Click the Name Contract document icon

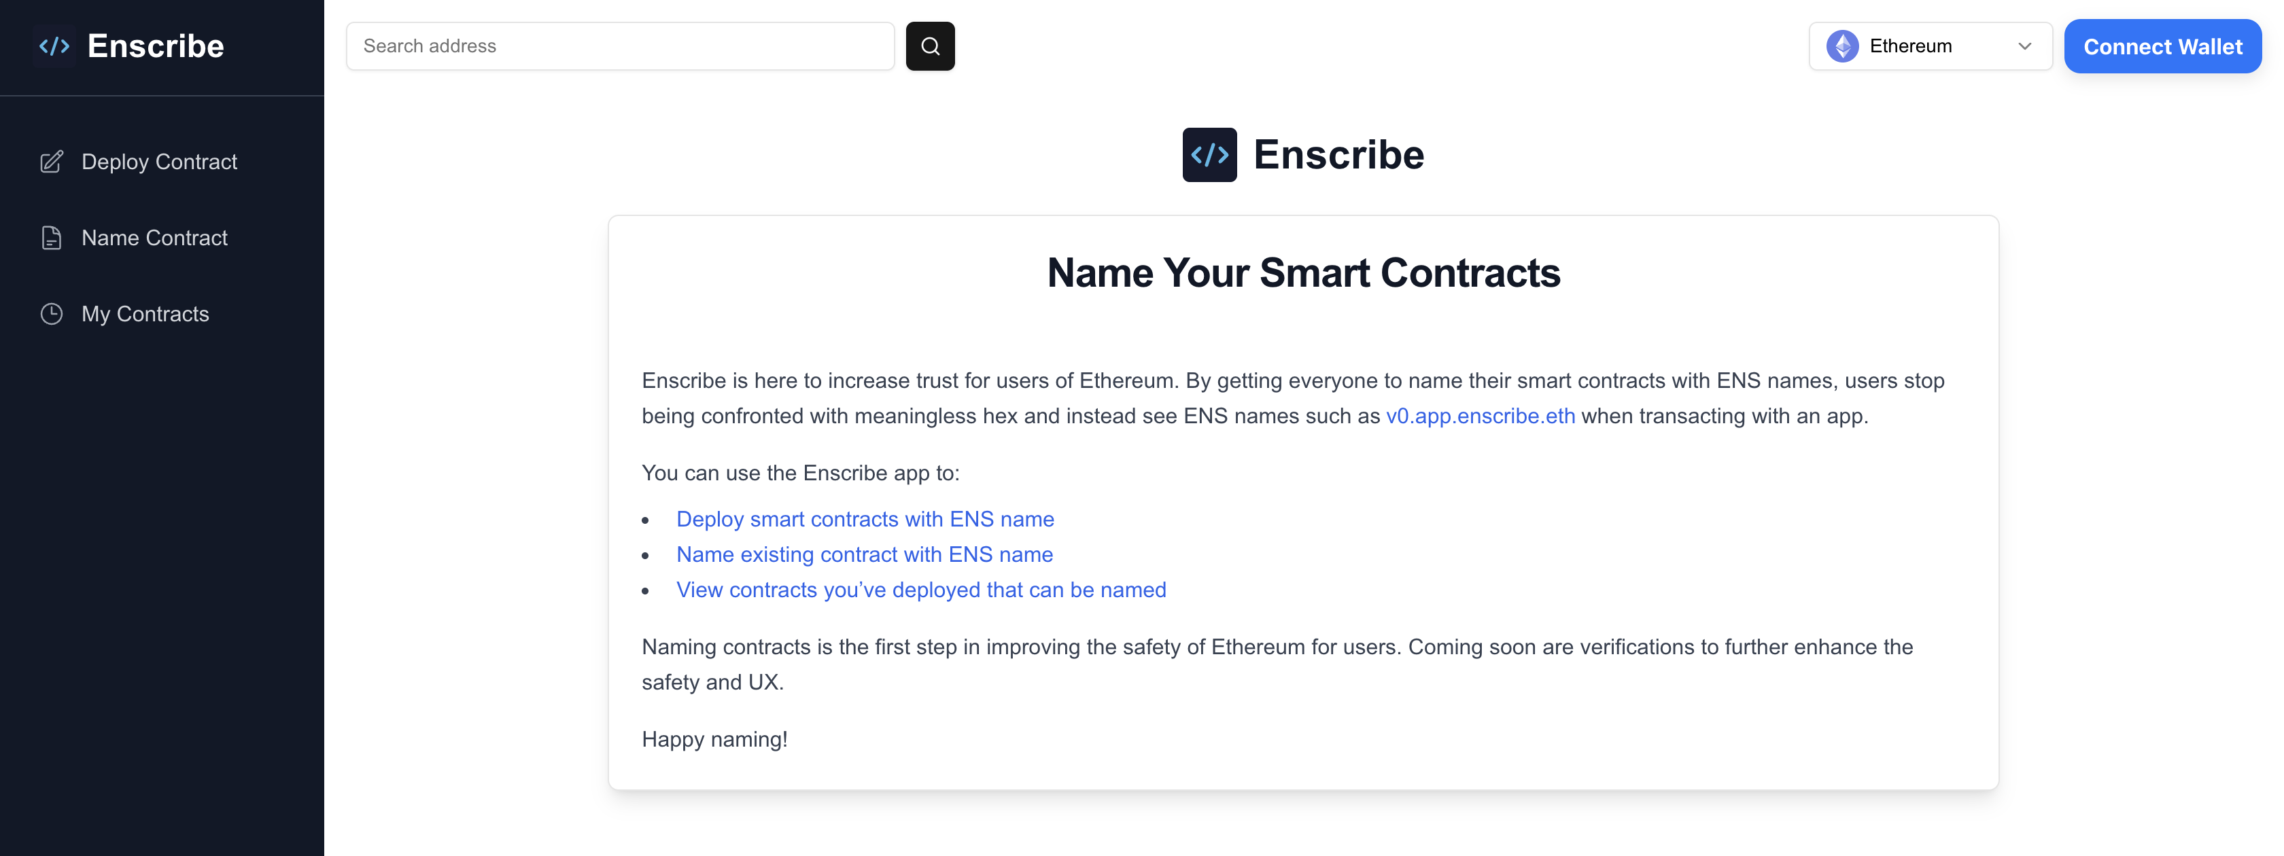[x=52, y=238]
